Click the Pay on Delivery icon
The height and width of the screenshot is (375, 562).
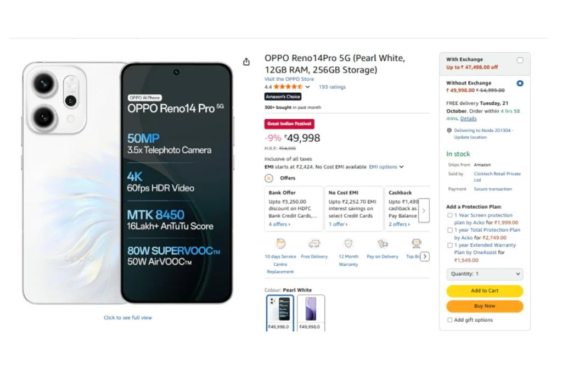tap(383, 243)
